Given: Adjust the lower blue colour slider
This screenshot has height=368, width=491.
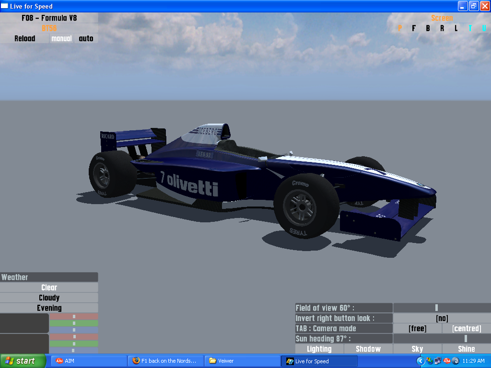Looking at the screenshot, I should tap(74, 350).
